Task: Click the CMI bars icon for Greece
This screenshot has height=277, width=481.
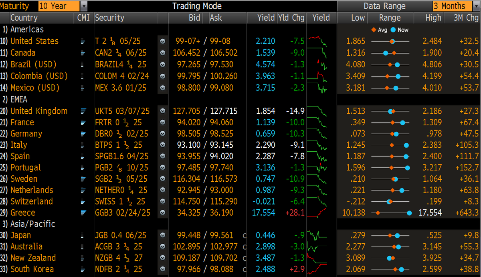Action: [83, 213]
